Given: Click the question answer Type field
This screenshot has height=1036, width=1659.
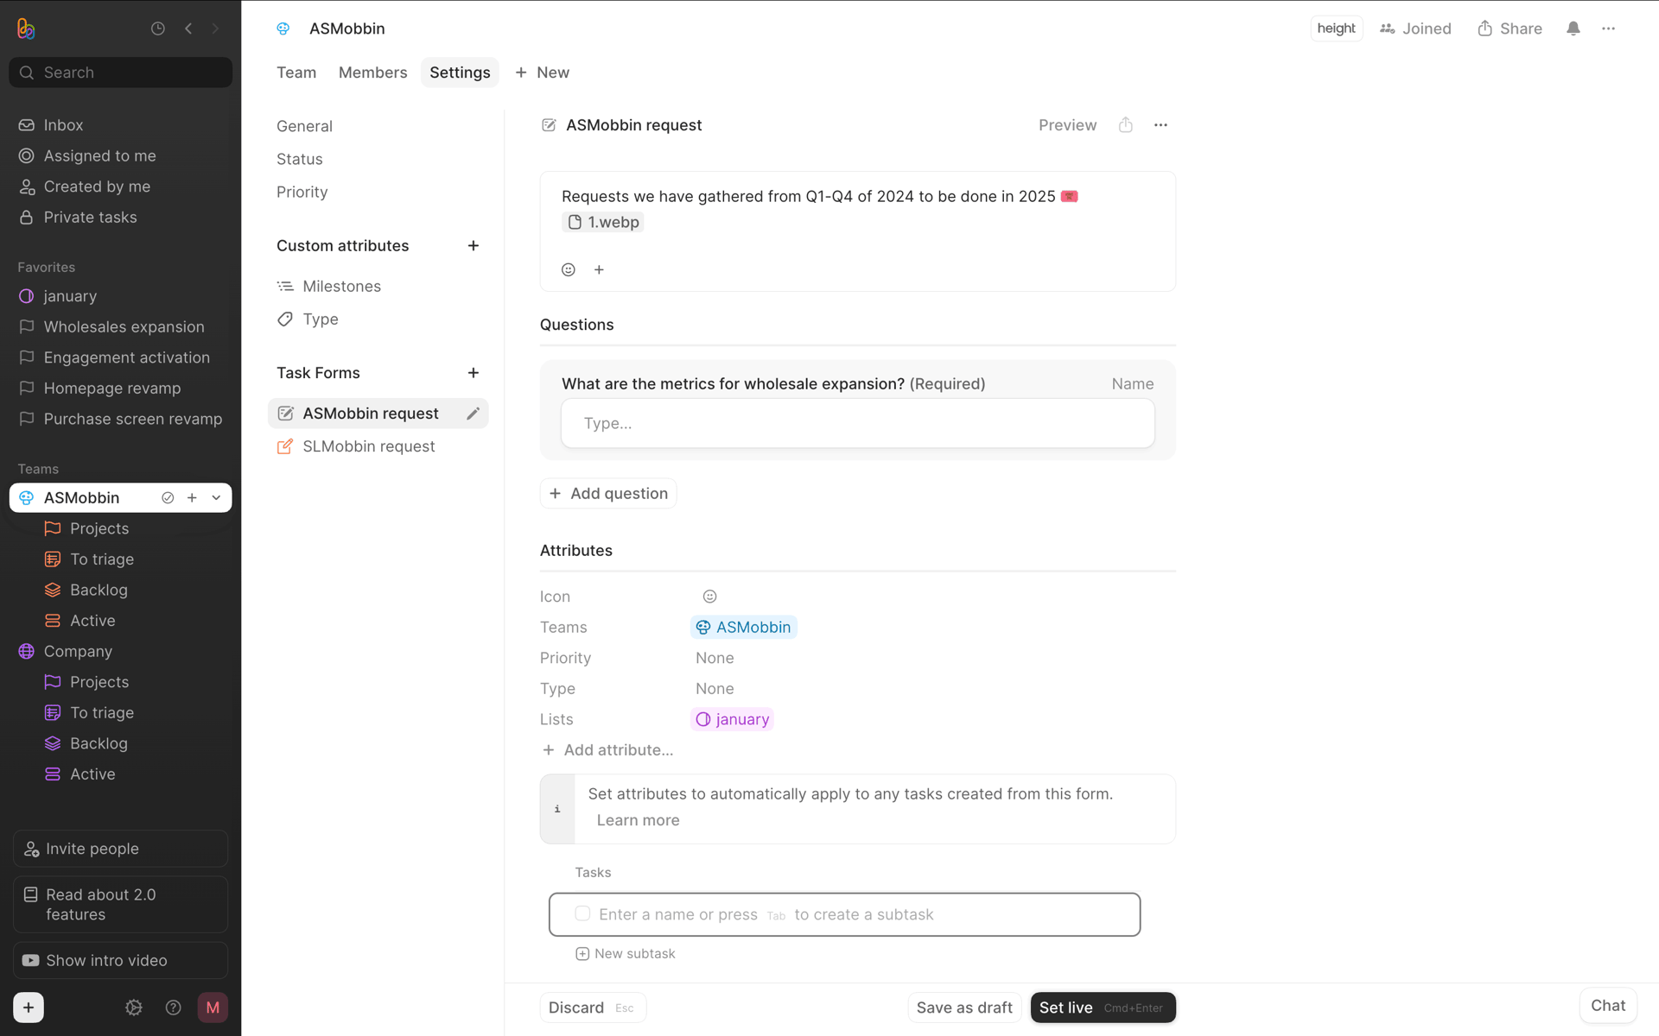Looking at the screenshot, I should click(x=857, y=423).
